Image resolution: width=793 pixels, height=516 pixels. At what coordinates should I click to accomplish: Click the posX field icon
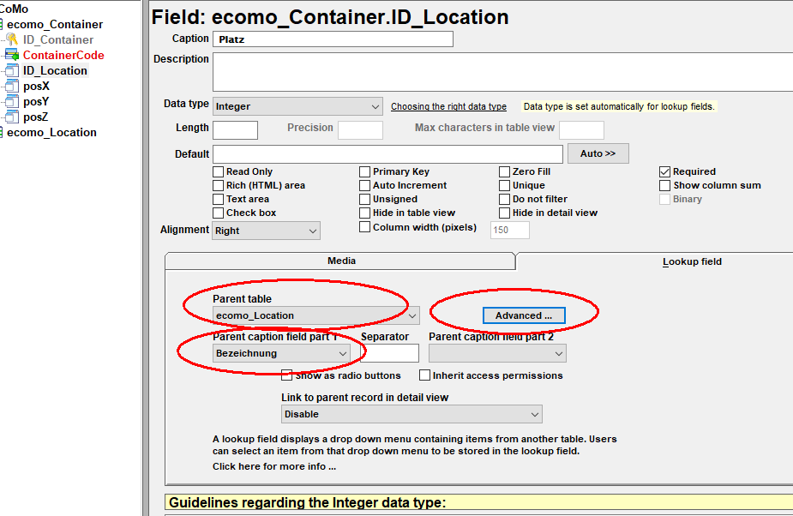click(12, 86)
